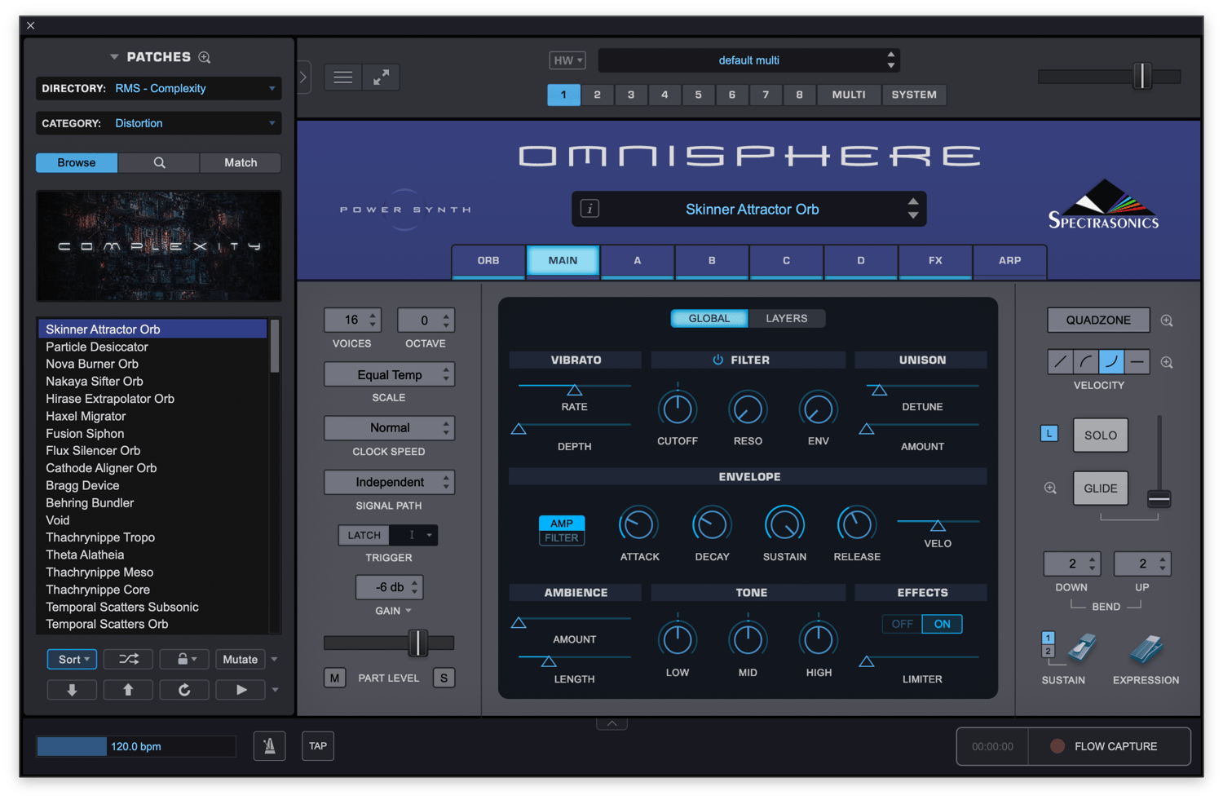Open the hamburger utility menu
The width and height of the screenshot is (1223, 800).
(x=343, y=77)
